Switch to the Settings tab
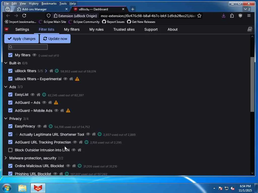Screen dimensions: 258x193 pos(22,30)
